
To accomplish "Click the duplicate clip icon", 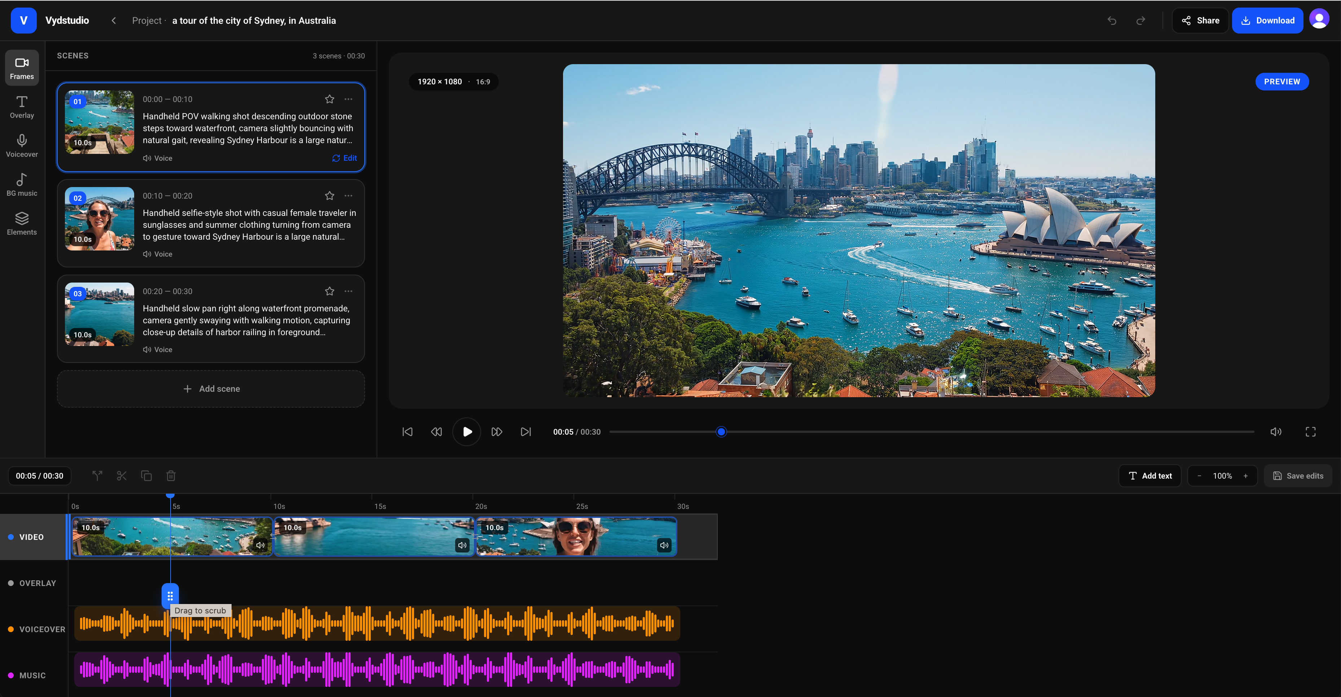I will pos(146,475).
